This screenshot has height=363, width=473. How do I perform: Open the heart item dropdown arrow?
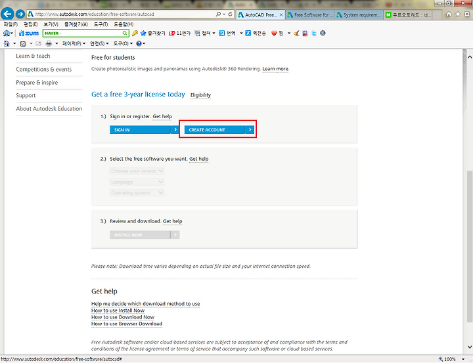coord(288,33)
